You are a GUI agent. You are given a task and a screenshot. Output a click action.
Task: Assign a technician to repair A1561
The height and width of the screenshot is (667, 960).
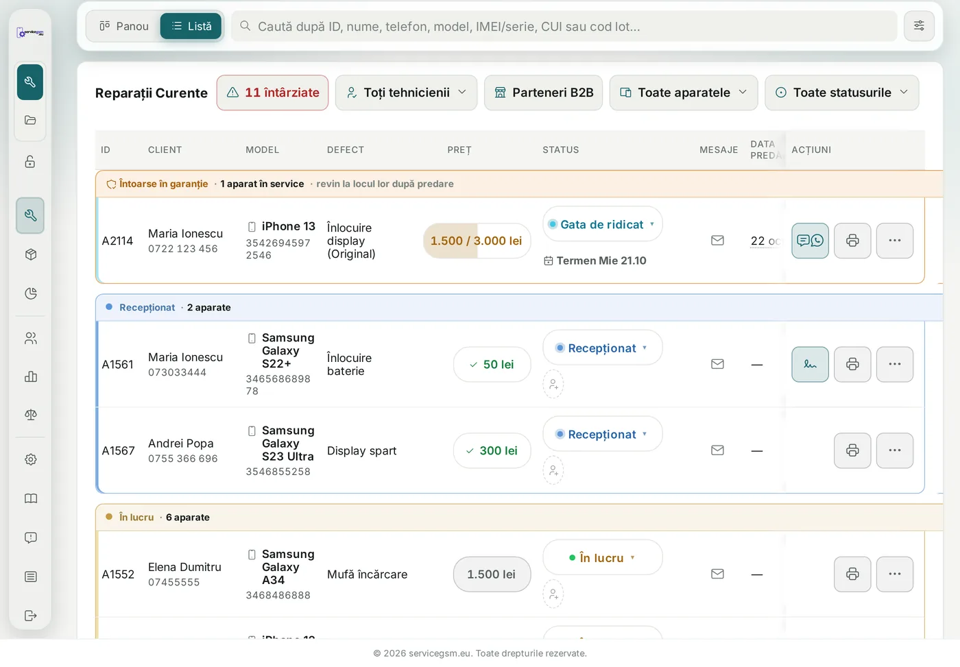click(x=553, y=385)
